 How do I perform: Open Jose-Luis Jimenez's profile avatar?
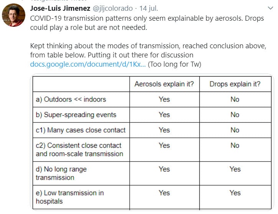pyautogui.click(x=13, y=15)
